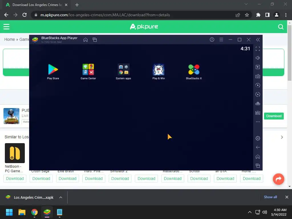Open the Notepad taskbar icon
This screenshot has height=219, width=292.
60,212
